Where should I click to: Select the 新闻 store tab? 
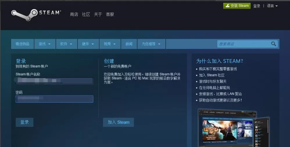[x=129, y=44]
